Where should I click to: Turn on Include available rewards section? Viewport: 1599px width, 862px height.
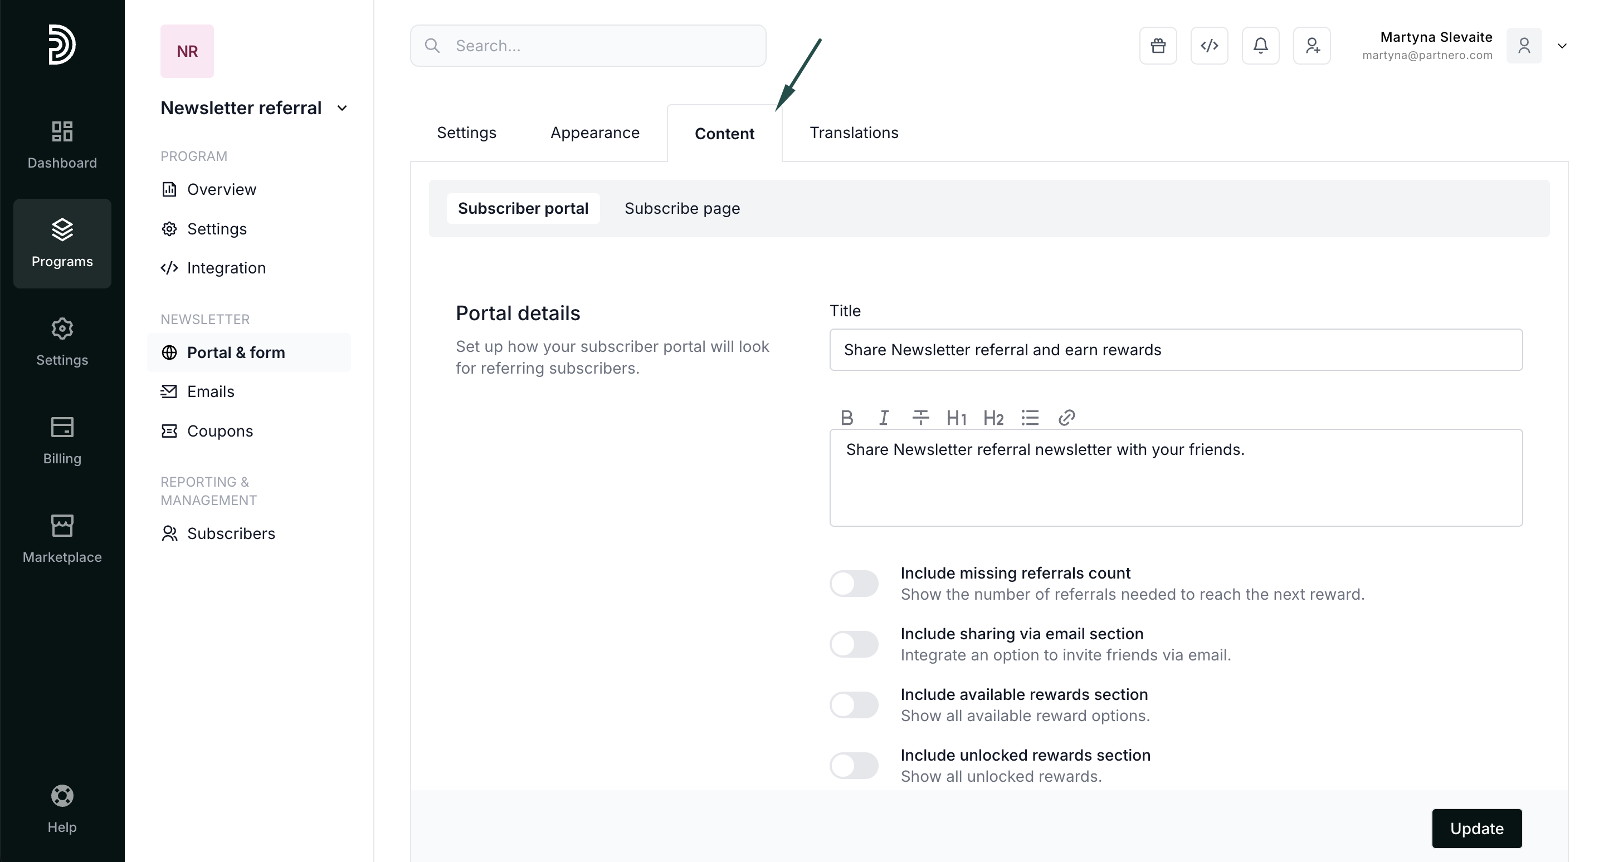[x=854, y=705]
